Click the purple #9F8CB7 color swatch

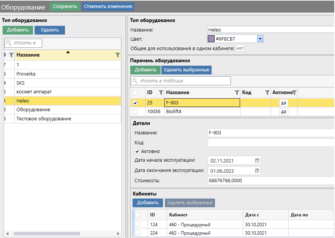click(211, 39)
